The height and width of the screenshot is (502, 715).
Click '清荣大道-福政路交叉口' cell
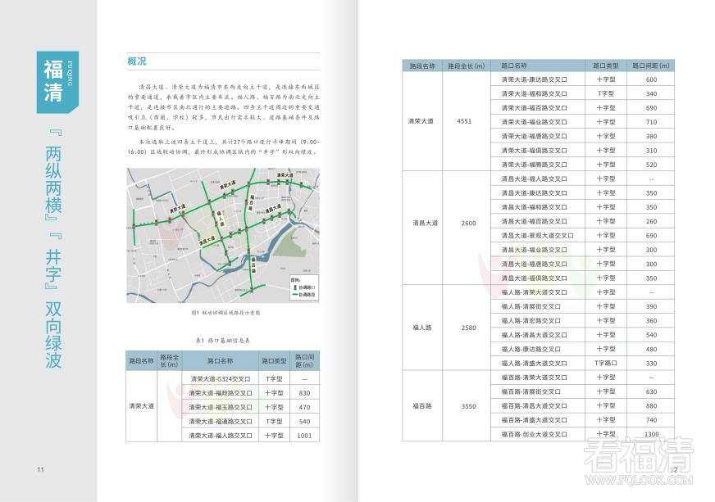(221, 393)
